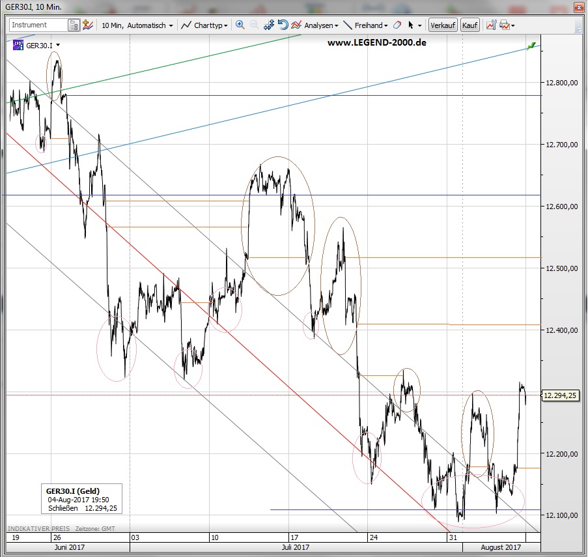Image resolution: width=588 pixels, height=557 pixels.
Task: Click the current price label 12.294,25
Action: click(560, 395)
